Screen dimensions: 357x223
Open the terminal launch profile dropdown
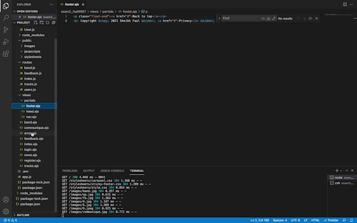coord(341,171)
